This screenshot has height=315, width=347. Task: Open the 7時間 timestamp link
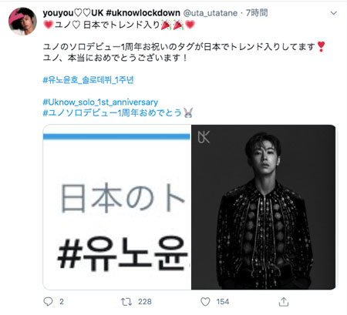257,12
